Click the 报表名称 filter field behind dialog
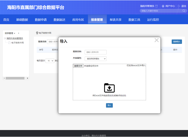This screenshot has height=137, width=188. (x=53, y=42)
